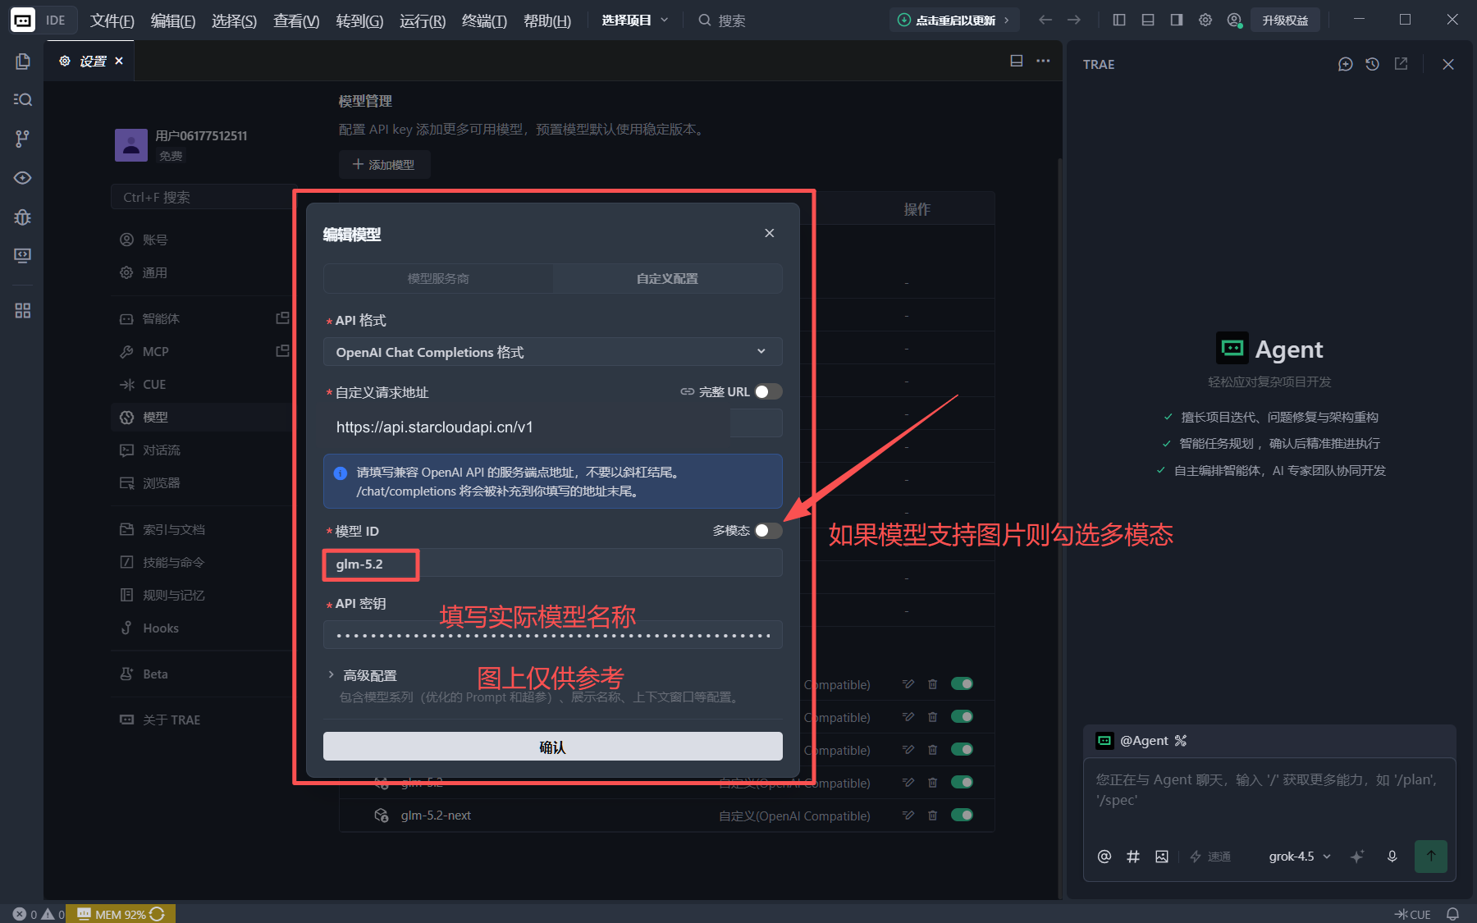Open notifications bell in status bar
The height and width of the screenshot is (923, 1477).
pyautogui.click(x=1452, y=914)
